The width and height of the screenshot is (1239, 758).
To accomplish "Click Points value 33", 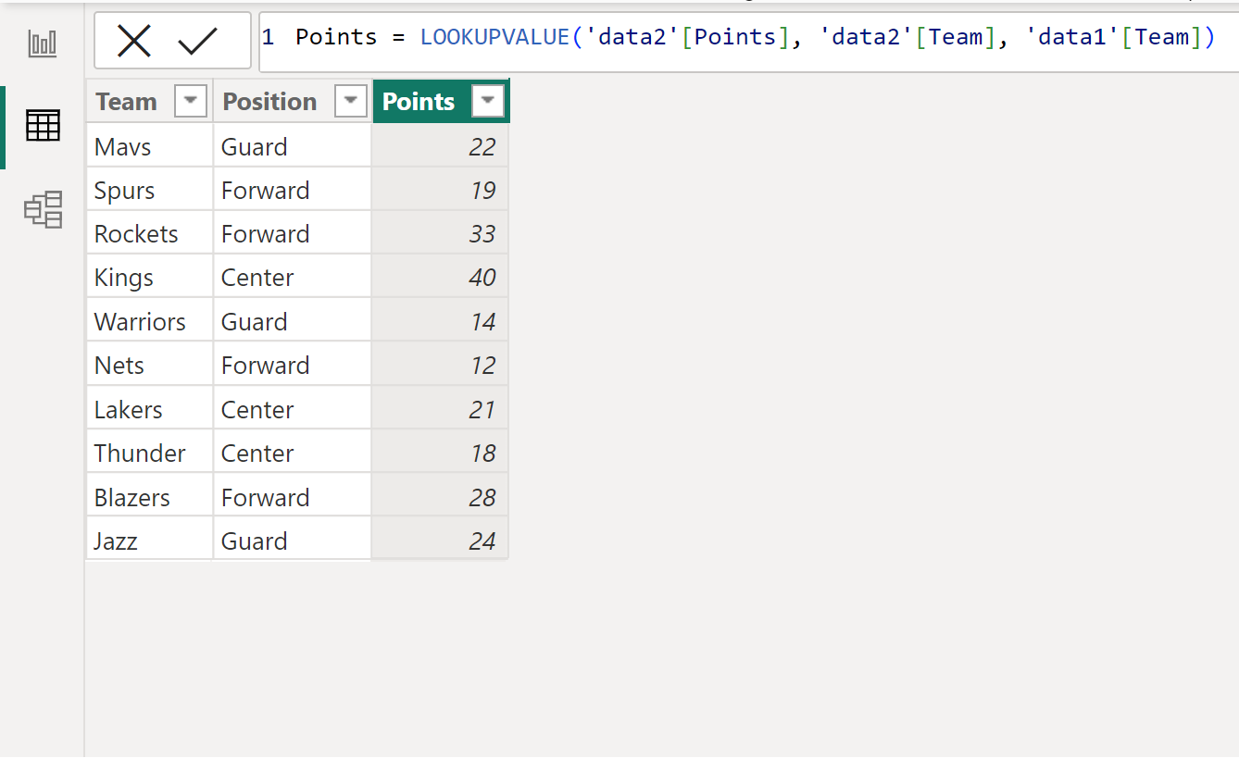I will pyautogui.click(x=441, y=233).
